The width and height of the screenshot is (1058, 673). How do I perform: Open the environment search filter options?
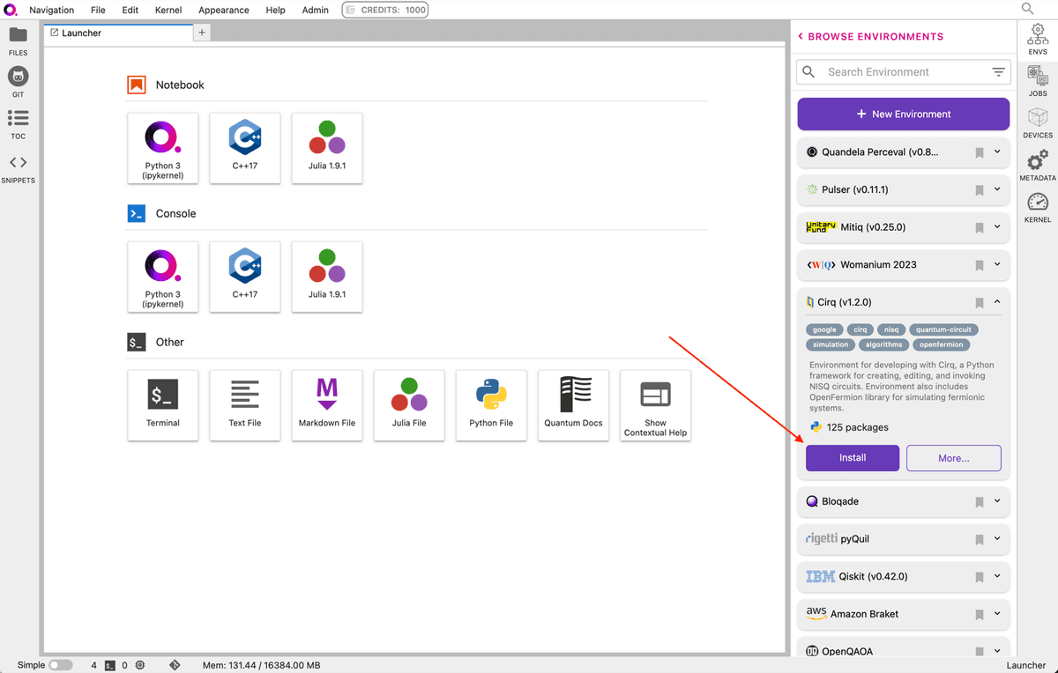click(998, 72)
